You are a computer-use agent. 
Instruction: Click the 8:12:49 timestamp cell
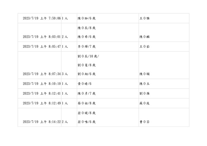click(x=42, y=103)
